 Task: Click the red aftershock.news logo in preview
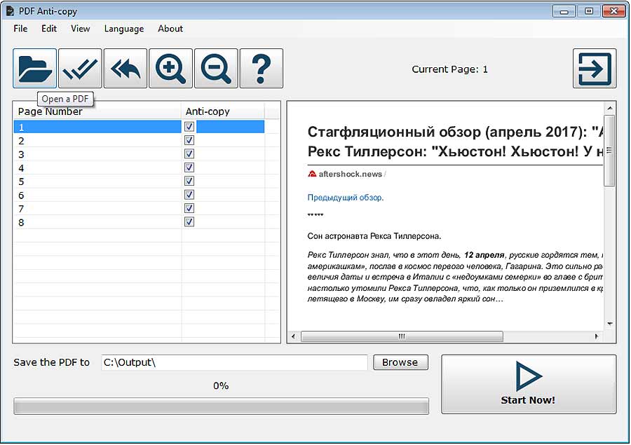pos(312,174)
